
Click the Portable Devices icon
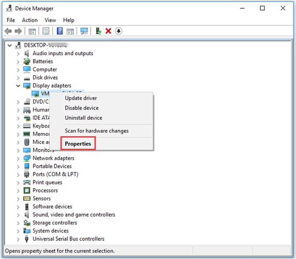27,166
